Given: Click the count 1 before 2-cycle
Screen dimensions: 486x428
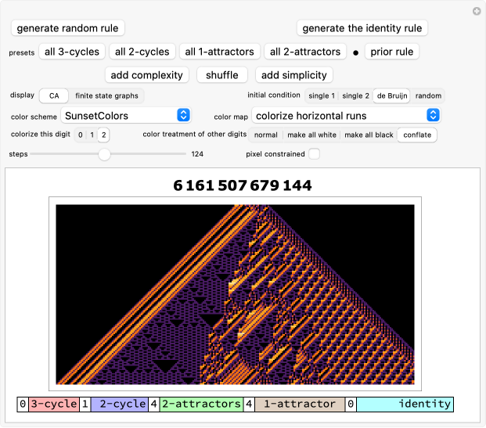Looking at the screenshot, I should pos(85,405).
